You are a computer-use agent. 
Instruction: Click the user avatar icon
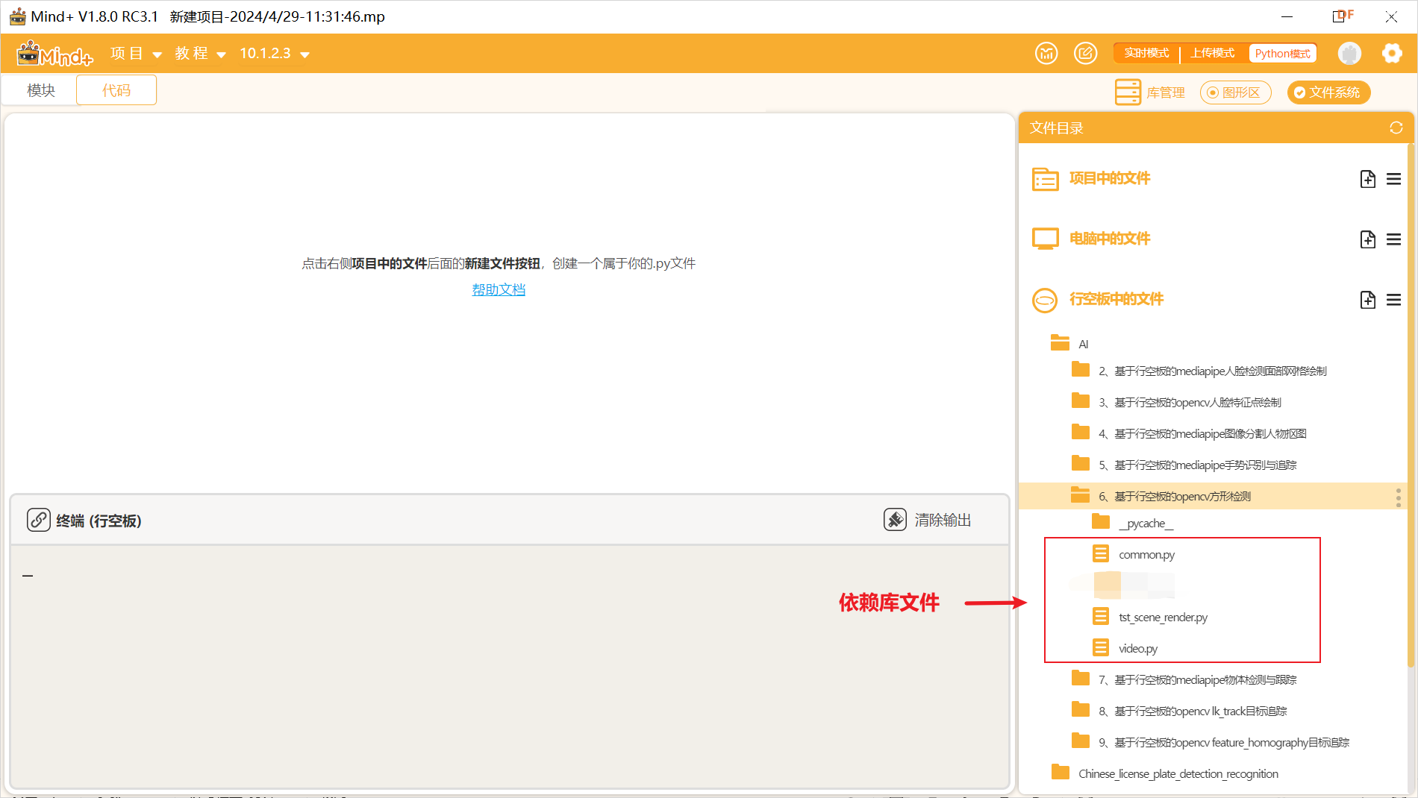coord(1349,54)
